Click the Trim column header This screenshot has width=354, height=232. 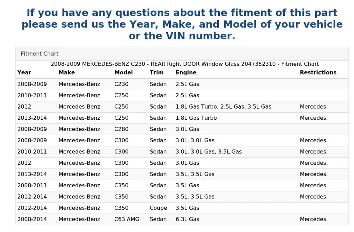click(156, 72)
